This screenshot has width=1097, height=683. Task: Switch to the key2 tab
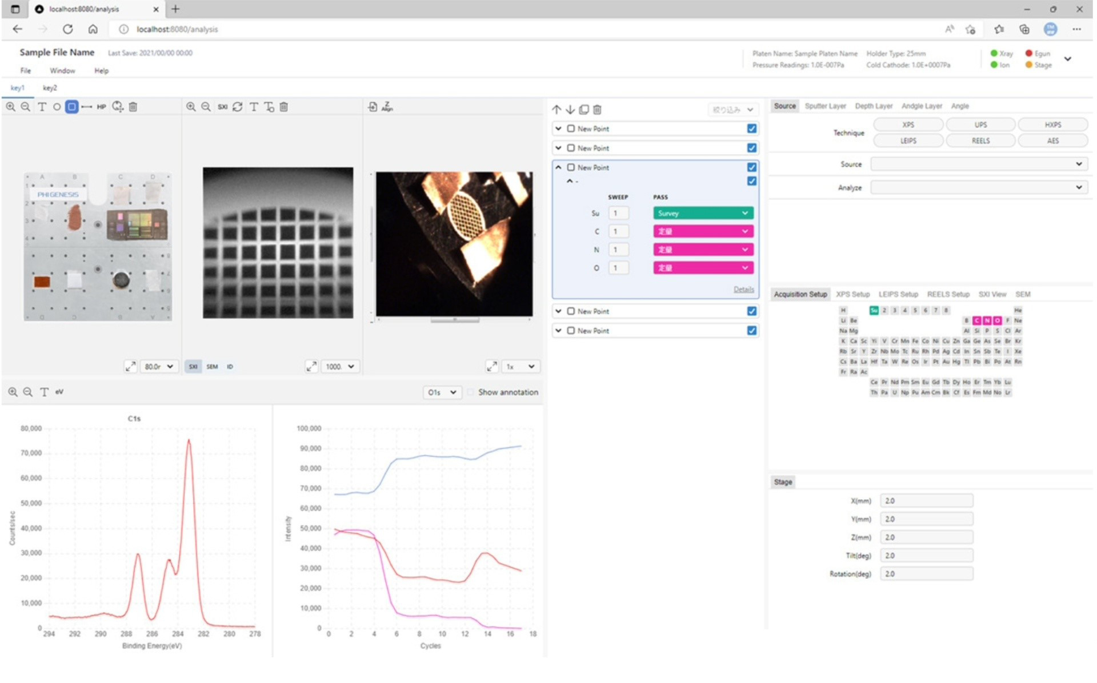50,88
